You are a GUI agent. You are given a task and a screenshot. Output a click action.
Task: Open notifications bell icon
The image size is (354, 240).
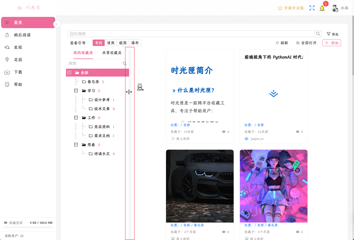point(322,8)
